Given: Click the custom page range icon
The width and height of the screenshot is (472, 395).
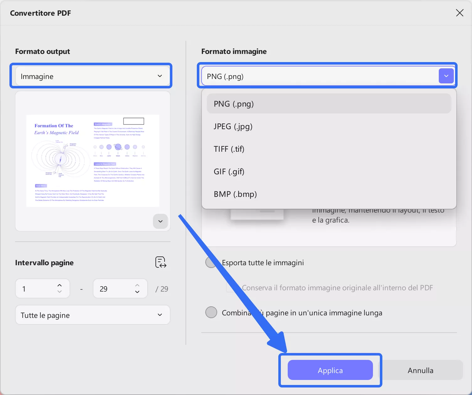Looking at the screenshot, I should pos(160,262).
